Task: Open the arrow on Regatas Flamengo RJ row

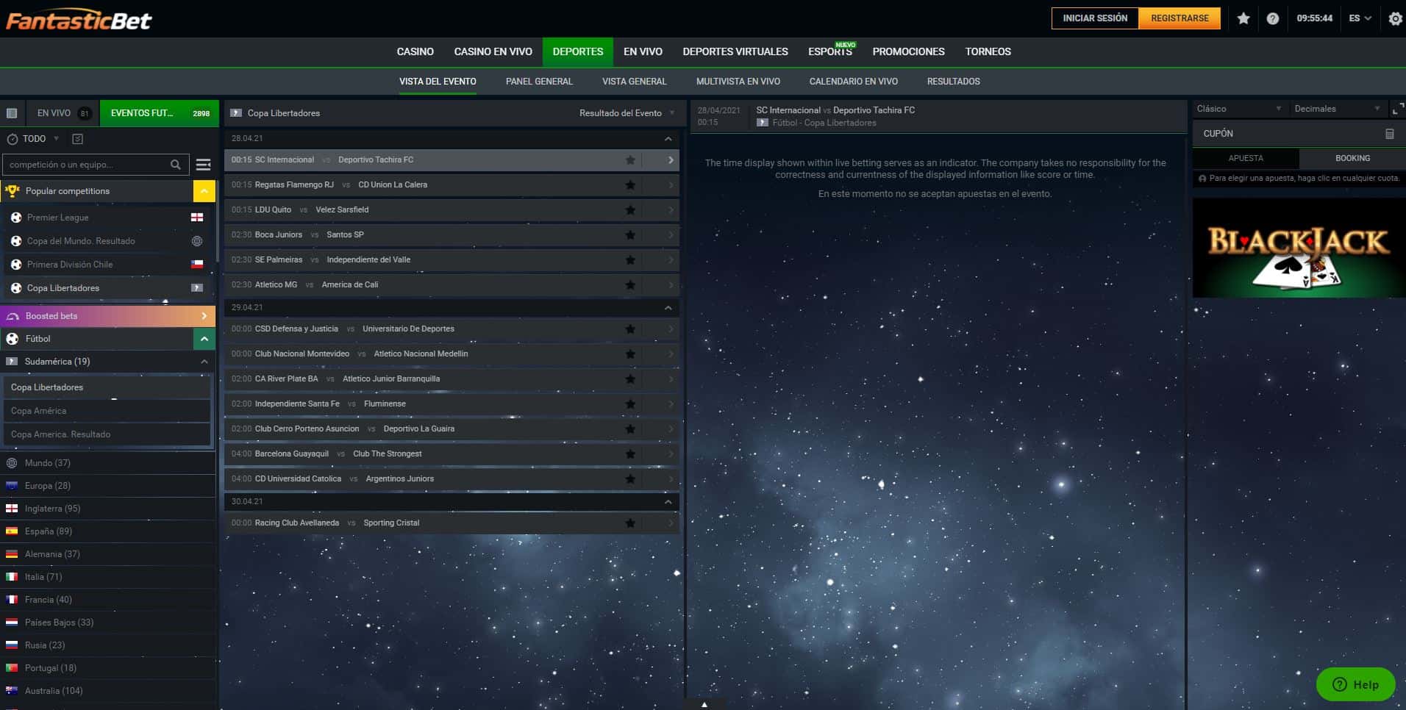Action: click(x=670, y=185)
